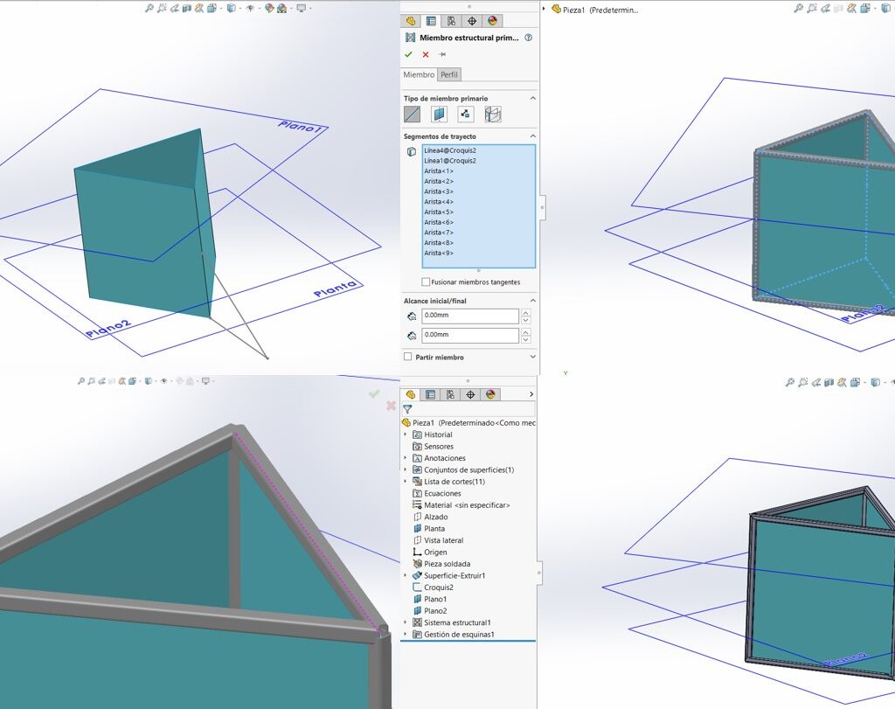Click the pushpin to keep panel visible
The image size is (895, 709).
442,54
